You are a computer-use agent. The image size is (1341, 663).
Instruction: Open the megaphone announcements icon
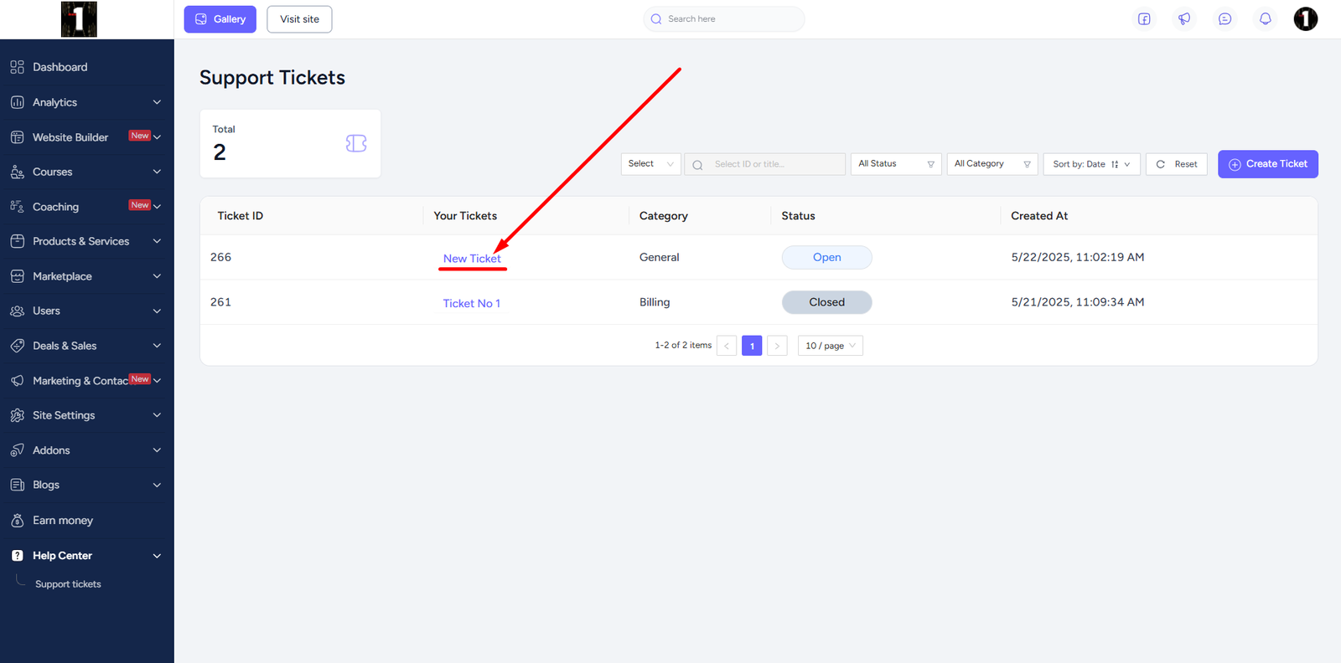[x=1184, y=19]
